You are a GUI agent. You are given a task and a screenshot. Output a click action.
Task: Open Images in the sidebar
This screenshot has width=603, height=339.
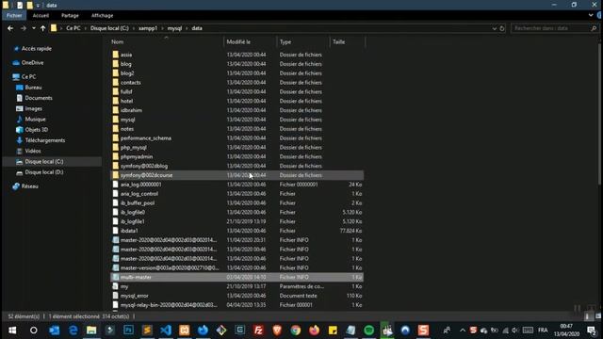pyautogui.click(x=34, y=109)
